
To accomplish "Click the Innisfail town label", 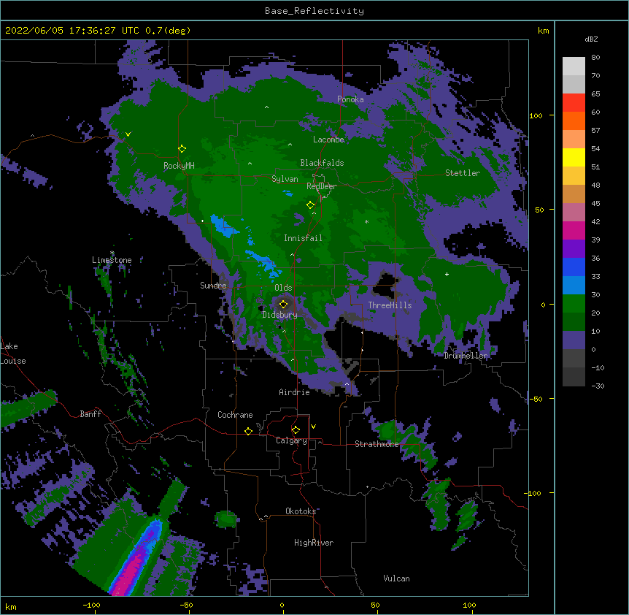I will click(303, 238).
